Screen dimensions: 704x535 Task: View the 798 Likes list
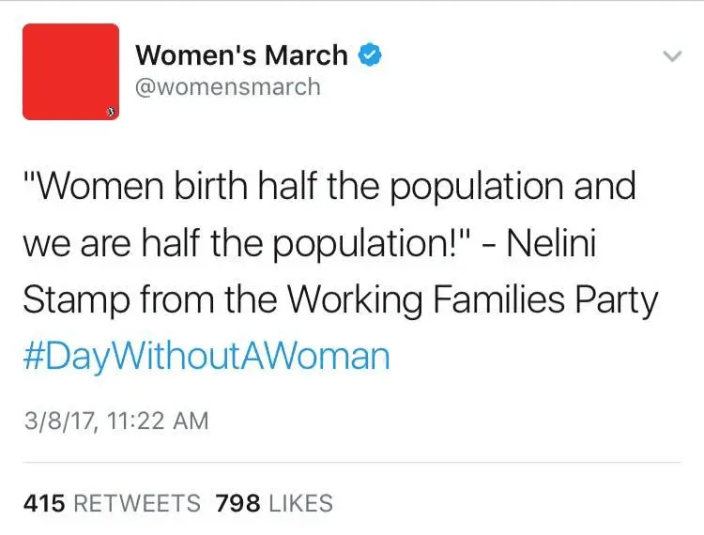coord(274,503)
